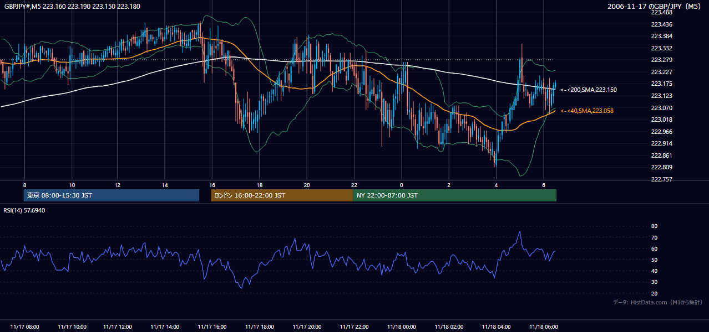Image resolution: width=709 pixels, height=332 pixels.
Task: Click price axis value 223.123
Action: 662,96
